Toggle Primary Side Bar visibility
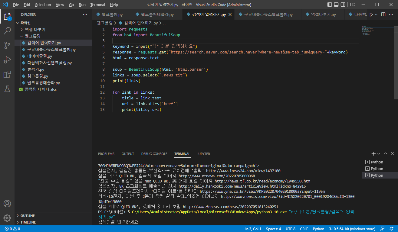398x232 pixels. point(330,5)
